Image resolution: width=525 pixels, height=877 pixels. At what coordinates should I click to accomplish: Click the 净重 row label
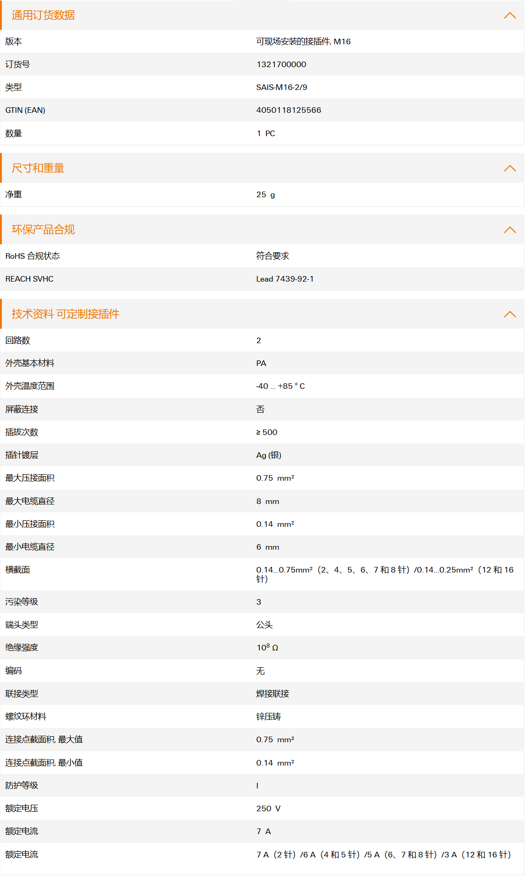[x=14, y=194]
